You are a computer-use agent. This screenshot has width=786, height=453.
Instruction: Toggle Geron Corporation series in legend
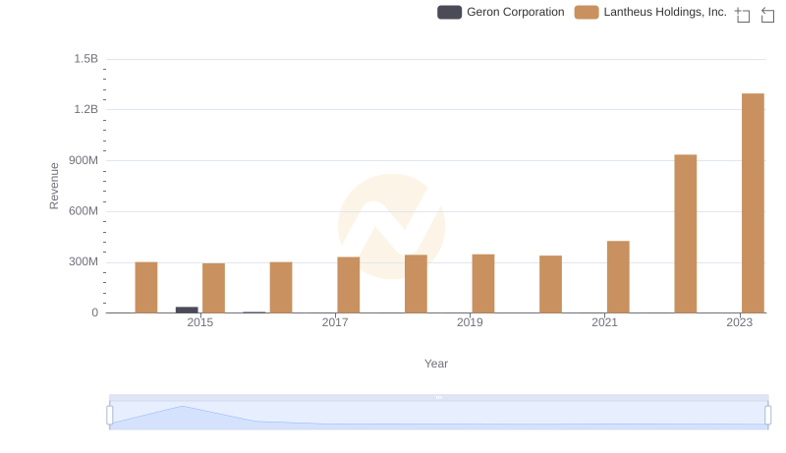pyautogui.click(x=501, y=12)
